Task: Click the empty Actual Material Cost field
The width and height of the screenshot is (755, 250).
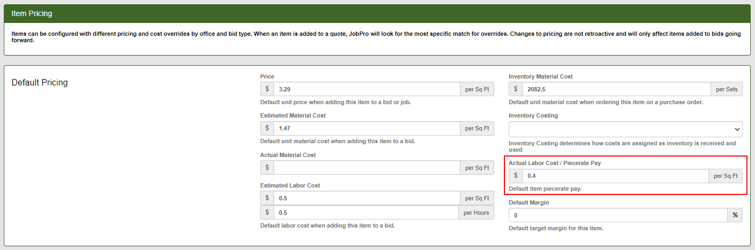Action: (366, 168)
